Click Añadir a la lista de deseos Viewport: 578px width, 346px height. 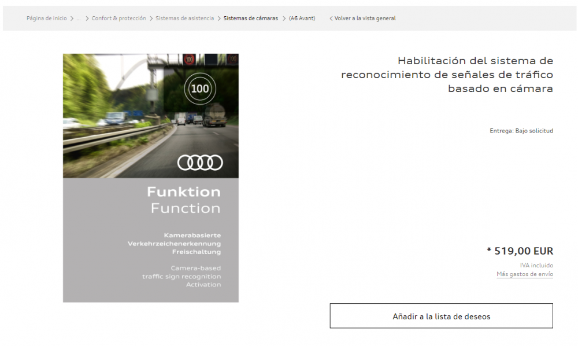[x=441, y=316]
